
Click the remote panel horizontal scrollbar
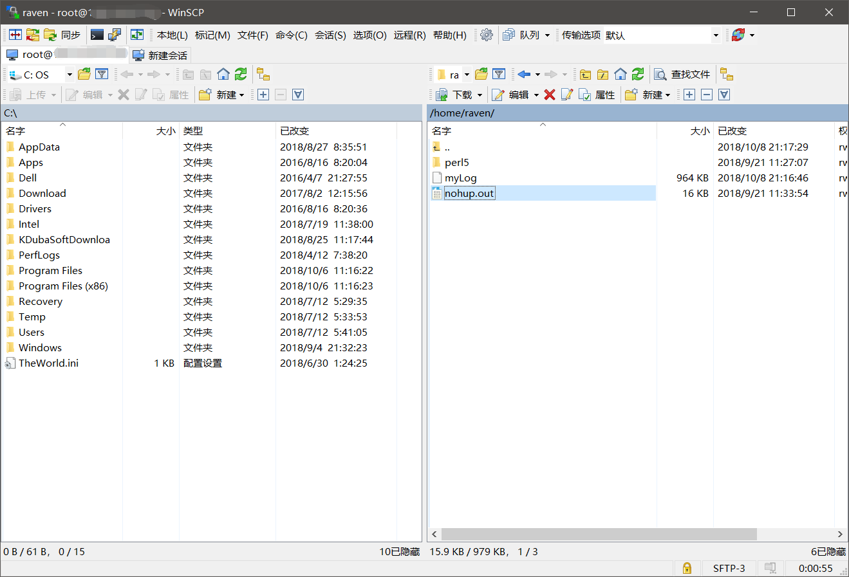click(599, 535)
